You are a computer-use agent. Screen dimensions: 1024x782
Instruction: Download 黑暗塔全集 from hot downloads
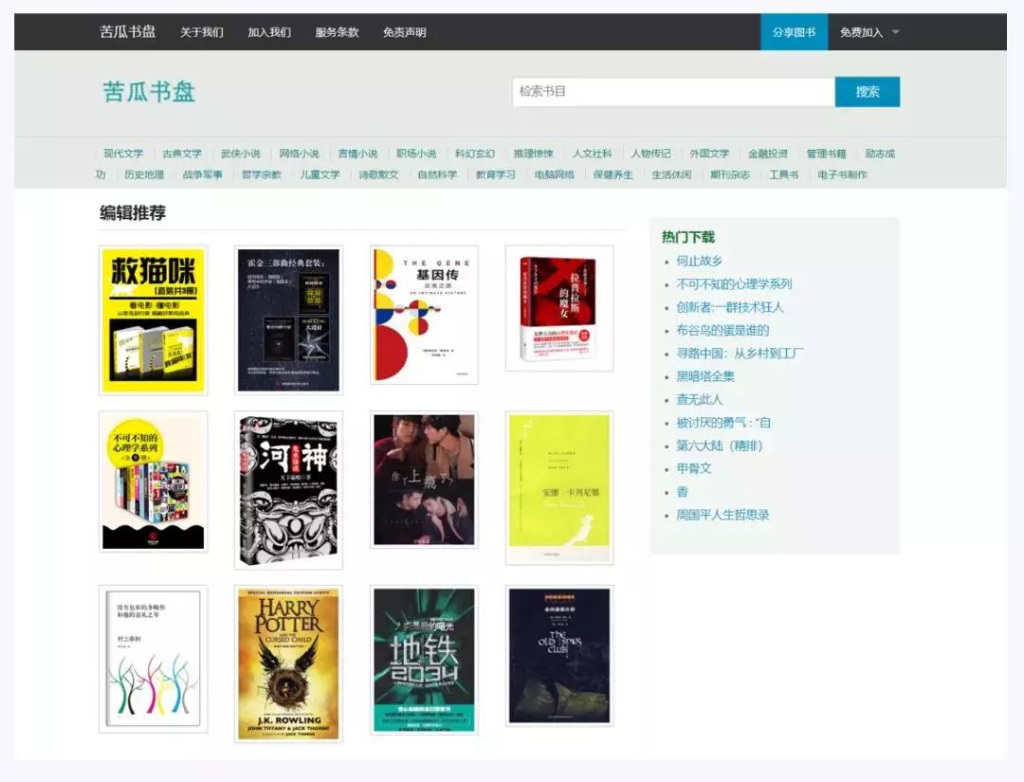(x=705, y=378)
